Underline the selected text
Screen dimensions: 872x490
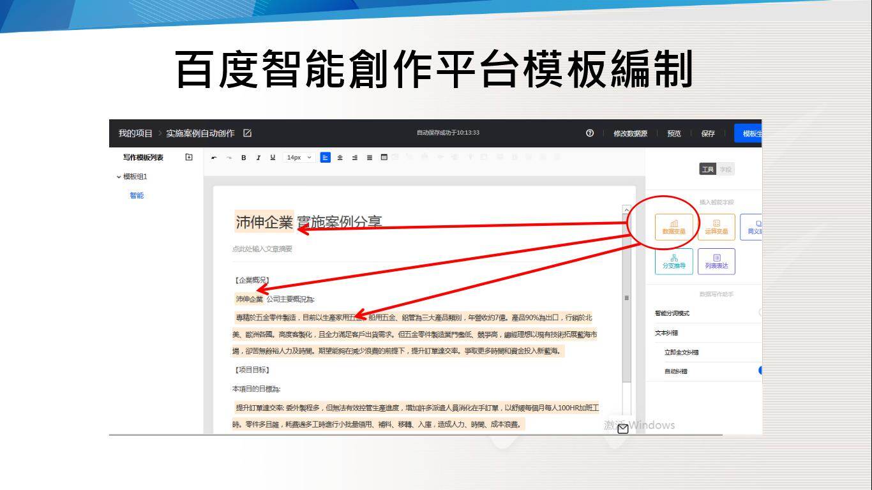click(273, 158)
